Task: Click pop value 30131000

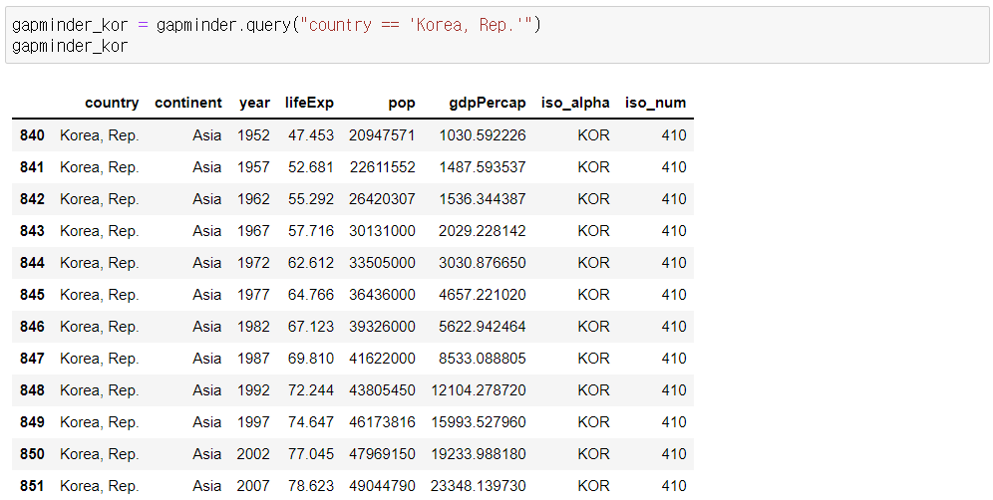Action: coord(382,231)
